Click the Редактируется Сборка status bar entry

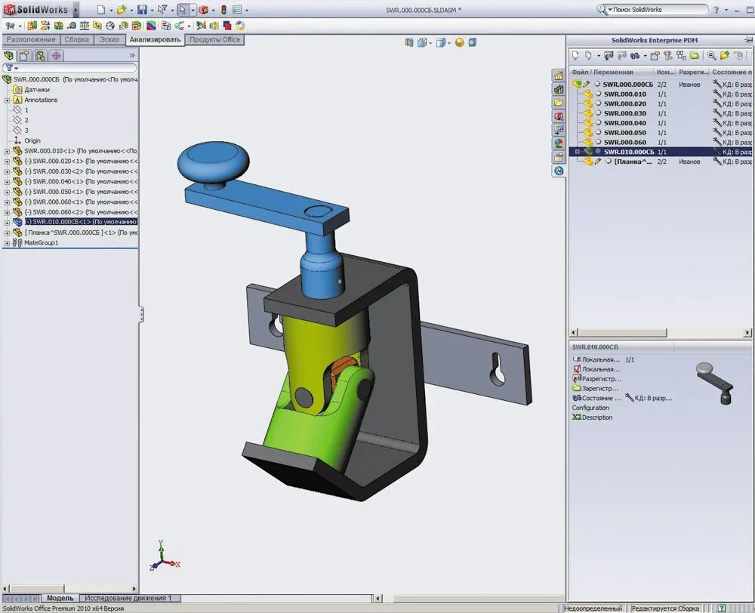(x=665, y=608)
